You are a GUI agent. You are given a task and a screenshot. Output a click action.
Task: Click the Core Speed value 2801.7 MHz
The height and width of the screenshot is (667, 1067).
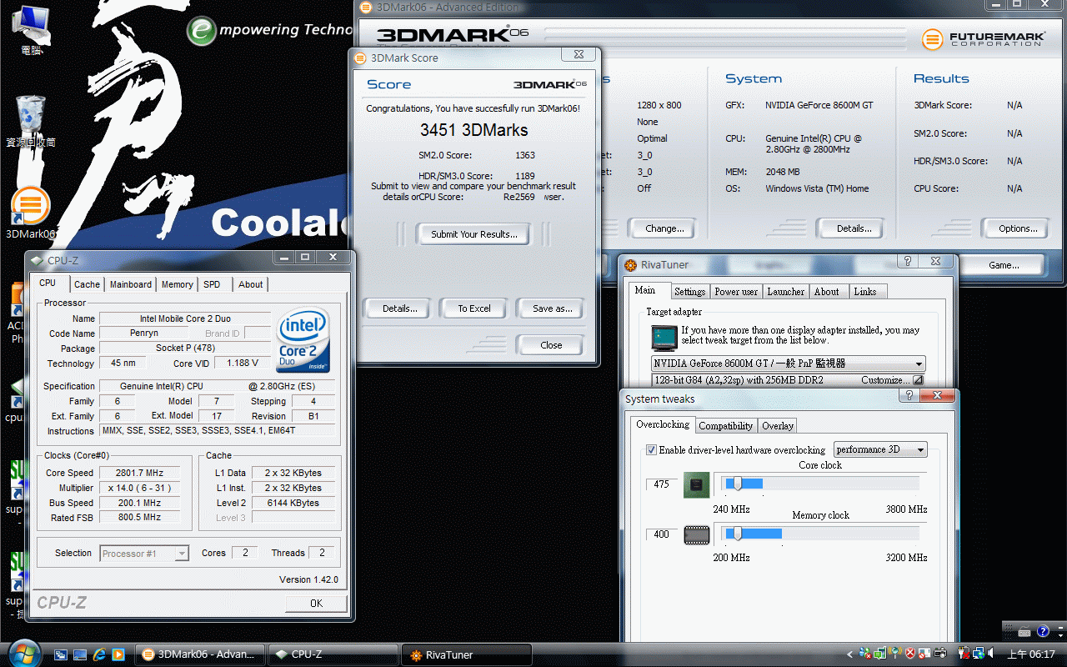click(x=139, y=473)
